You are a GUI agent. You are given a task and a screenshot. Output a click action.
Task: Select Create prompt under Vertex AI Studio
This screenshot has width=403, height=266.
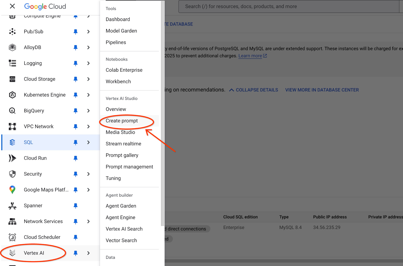[122, 121]
